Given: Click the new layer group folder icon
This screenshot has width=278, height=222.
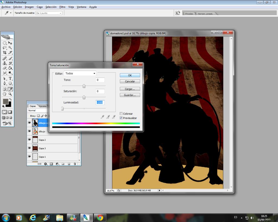Looking at the screenshot, I should click(63, 164).
